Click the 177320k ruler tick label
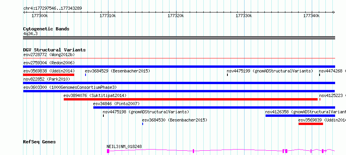Viewport: 346px width, 155px height. 176,16
